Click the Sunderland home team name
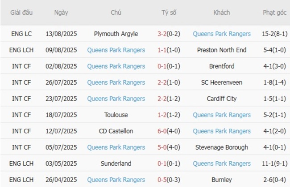 coord(116,163)
